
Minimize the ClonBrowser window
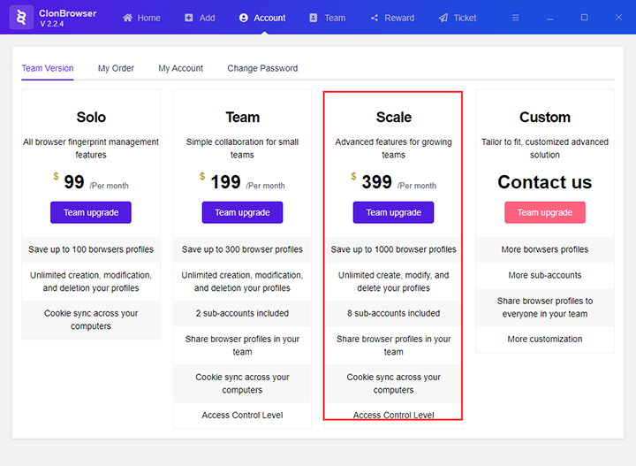pos(550,18)
